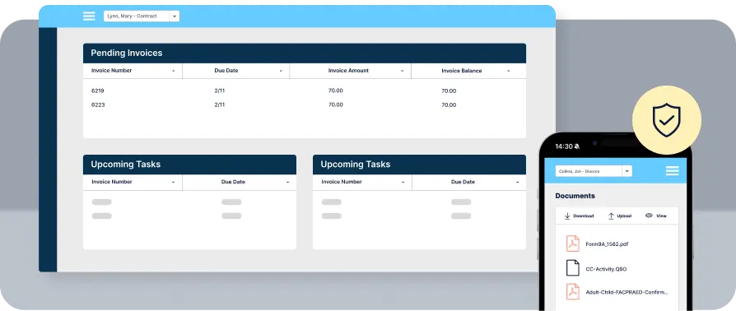The height and width of the screenshot is (311, 736).
Task: Click Due Date header in right Upcoming Tasks panel
Action: (463, 182)
